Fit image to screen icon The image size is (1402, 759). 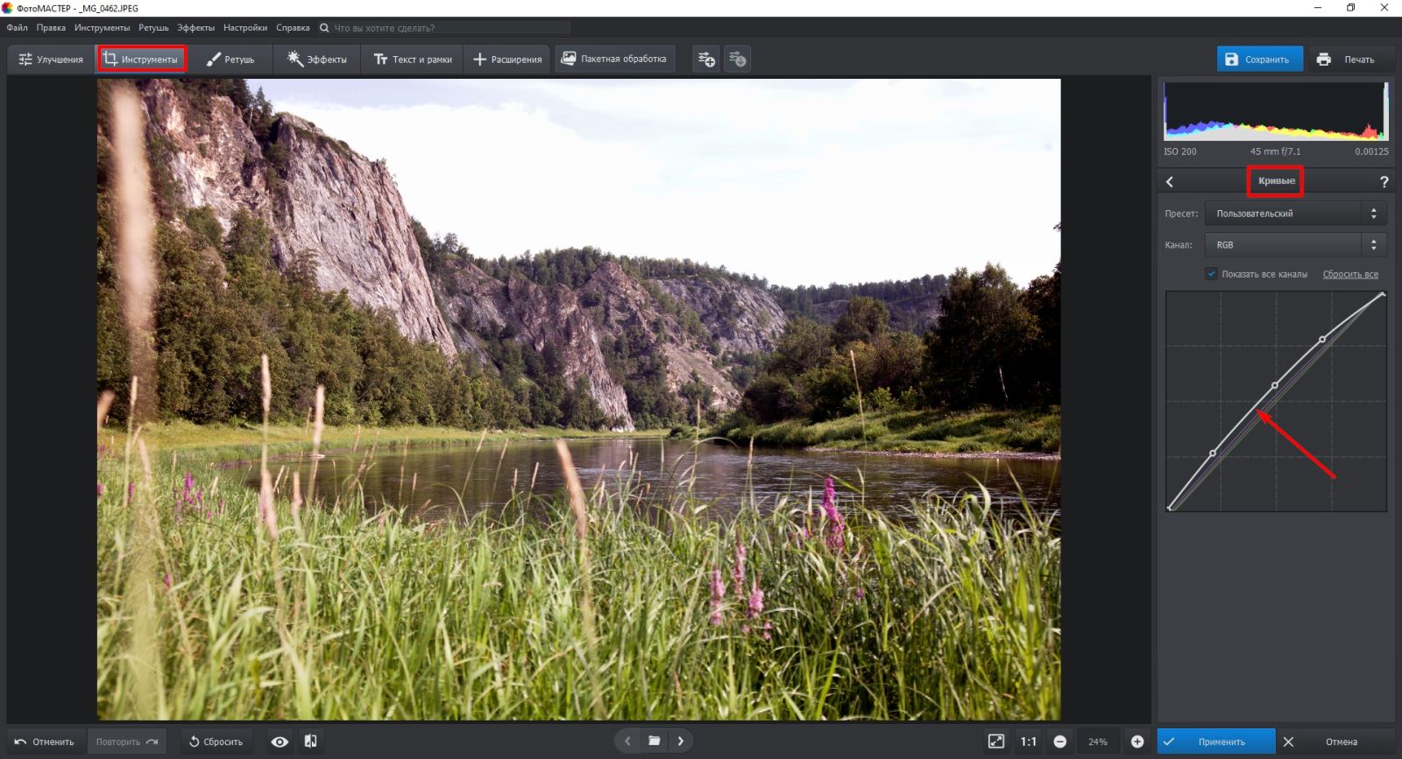point(996,741)
